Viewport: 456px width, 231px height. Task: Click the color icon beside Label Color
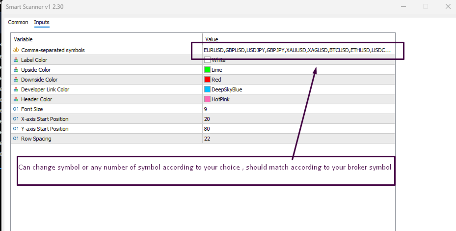[x=16, y=60]
